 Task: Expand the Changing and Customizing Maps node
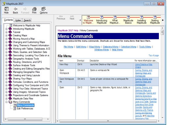click(x=6, y=42)
